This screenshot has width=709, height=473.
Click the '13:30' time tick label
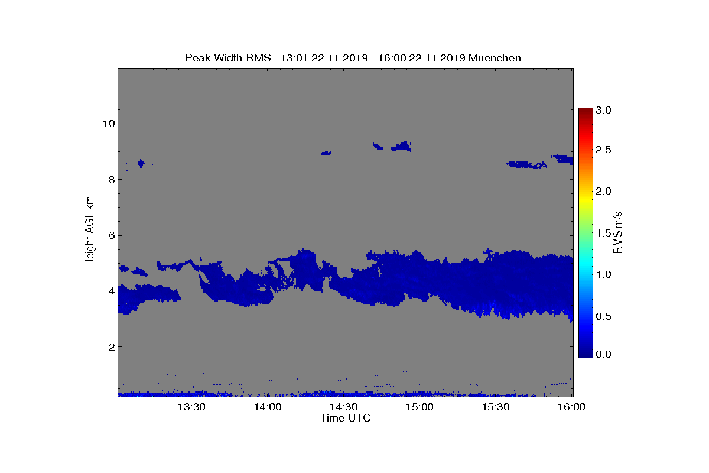pos(191,407)
